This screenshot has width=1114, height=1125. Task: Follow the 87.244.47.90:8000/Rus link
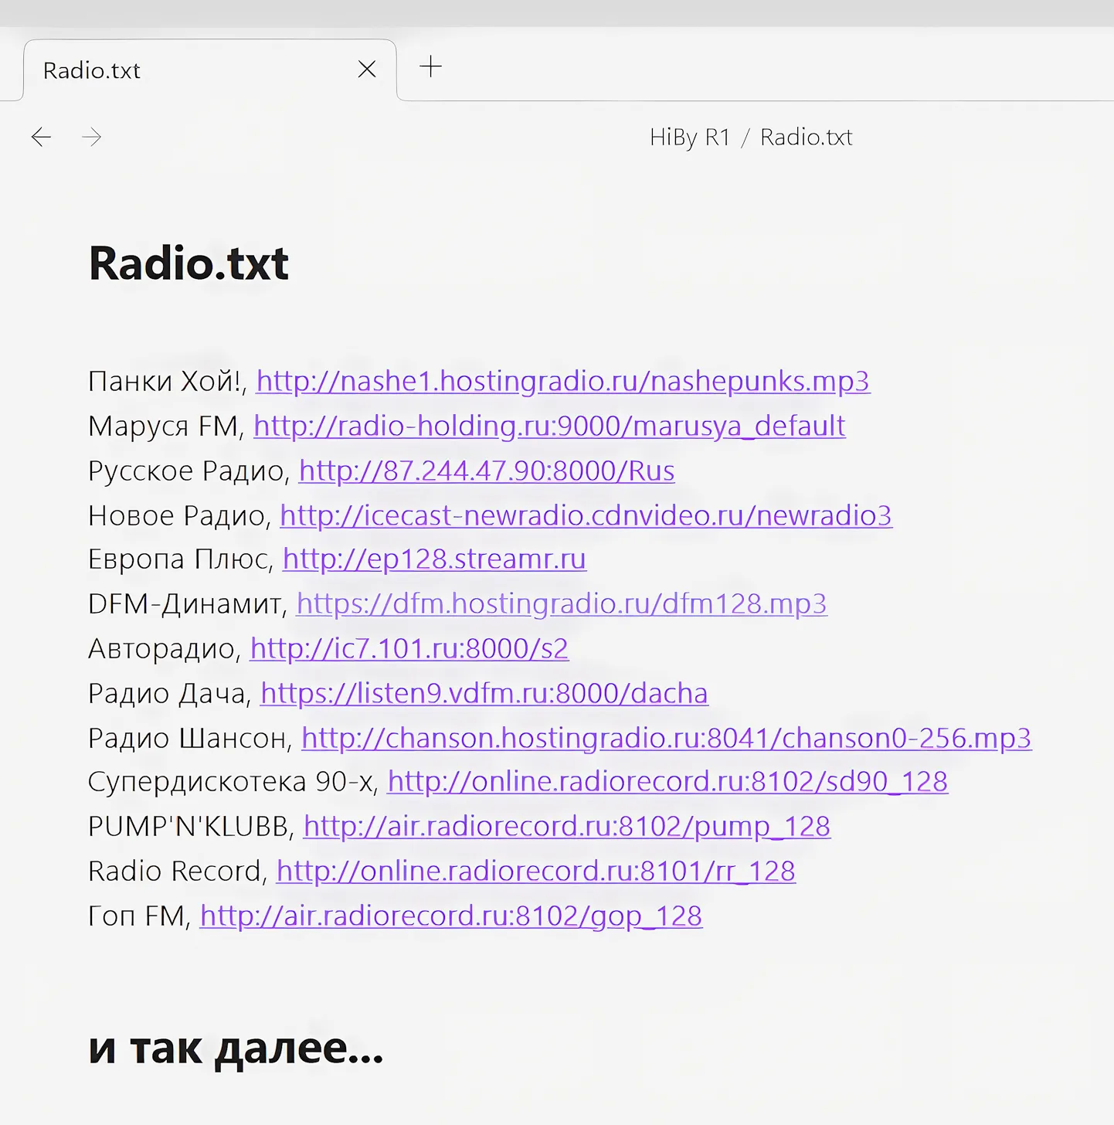point(487,471)
